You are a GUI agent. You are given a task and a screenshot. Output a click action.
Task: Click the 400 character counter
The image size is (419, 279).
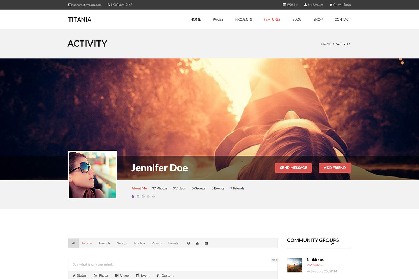pos(274,260)
